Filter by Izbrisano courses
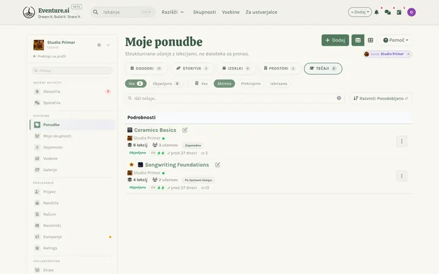This screenshot has height=274, width=439. (x=279, y=83)
